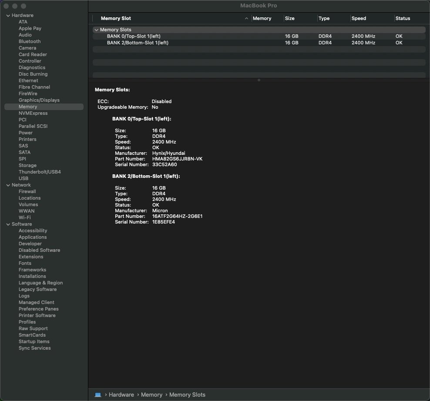Select the BANK 0/Top-Slot 1(left) row
The image size is (430, 401).
(x=259, y=36)
